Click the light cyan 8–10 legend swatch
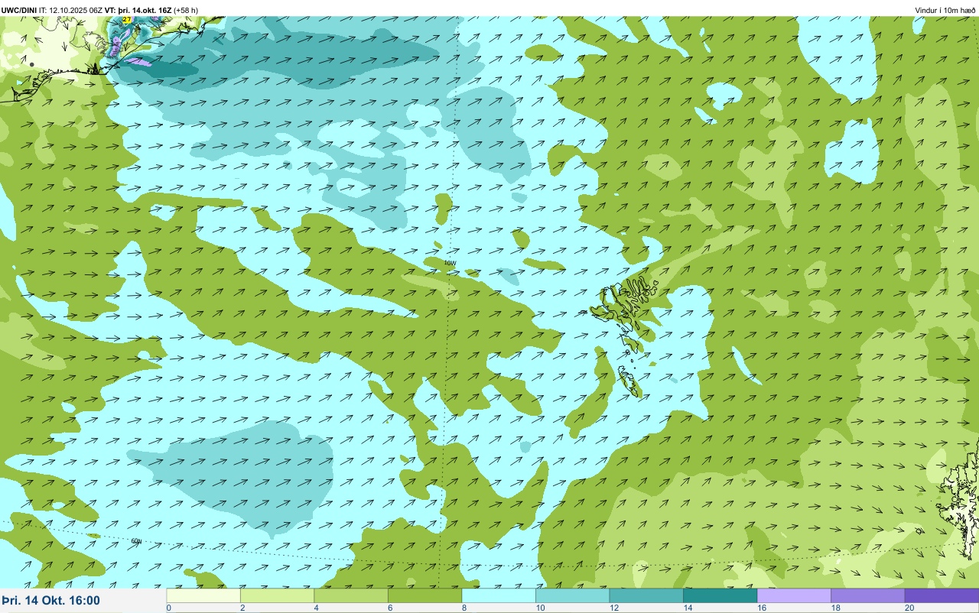 click(499, 595)
